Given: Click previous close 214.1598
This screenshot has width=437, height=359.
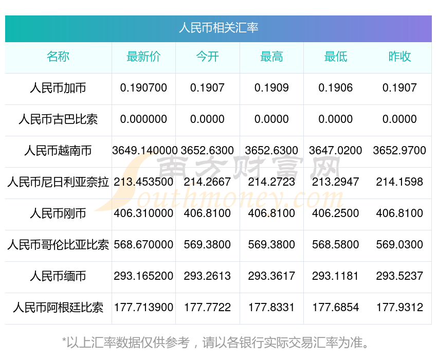Looking at the screenshot, I should 399,182.
